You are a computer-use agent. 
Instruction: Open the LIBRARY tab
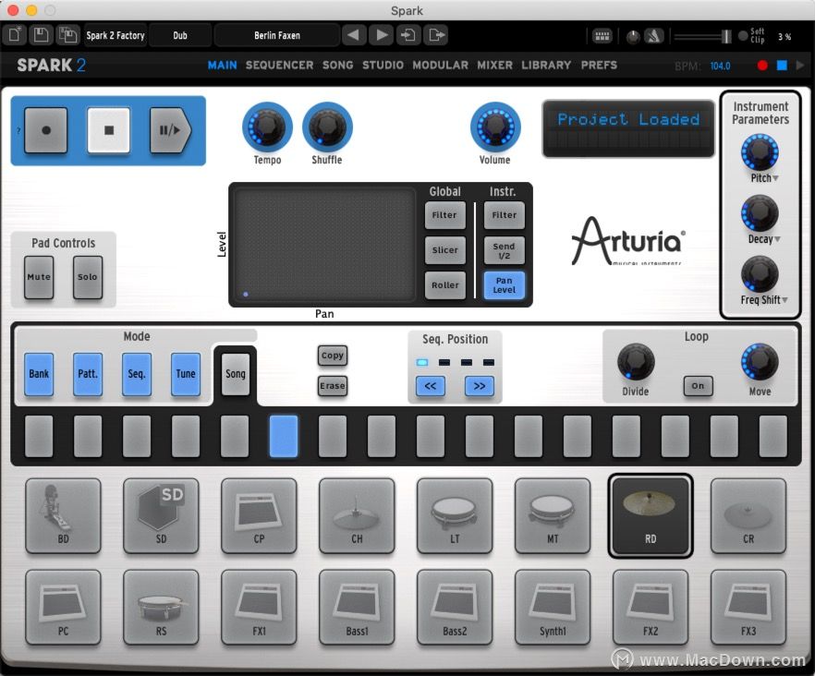pyautogui.click(x=546, y=65)
